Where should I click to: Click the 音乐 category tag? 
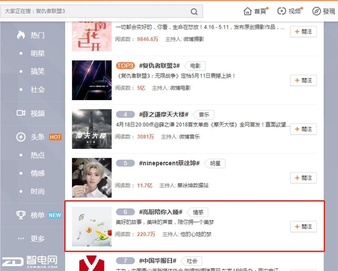pos(204,115)
